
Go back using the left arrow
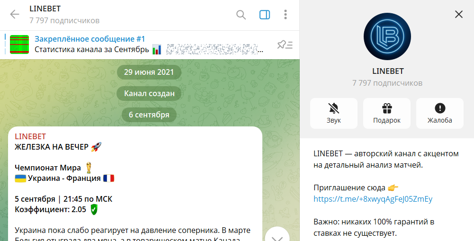[x=15, y=14]
